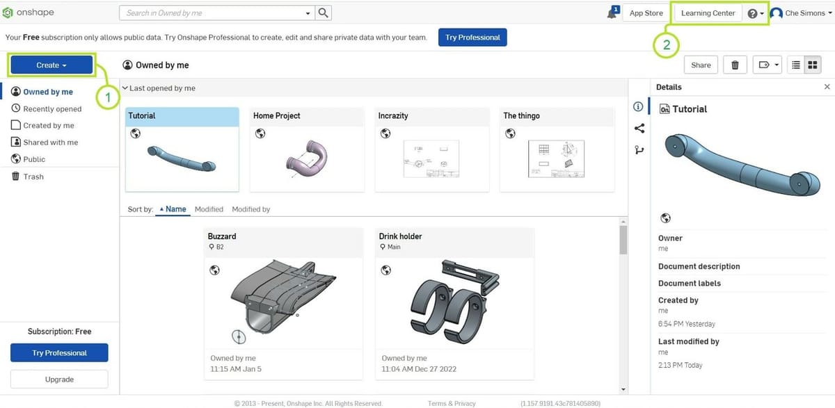Sort documents by Modified
Image resolution: width=835 pixels, height=408 pixels.
tap(209, 209)
